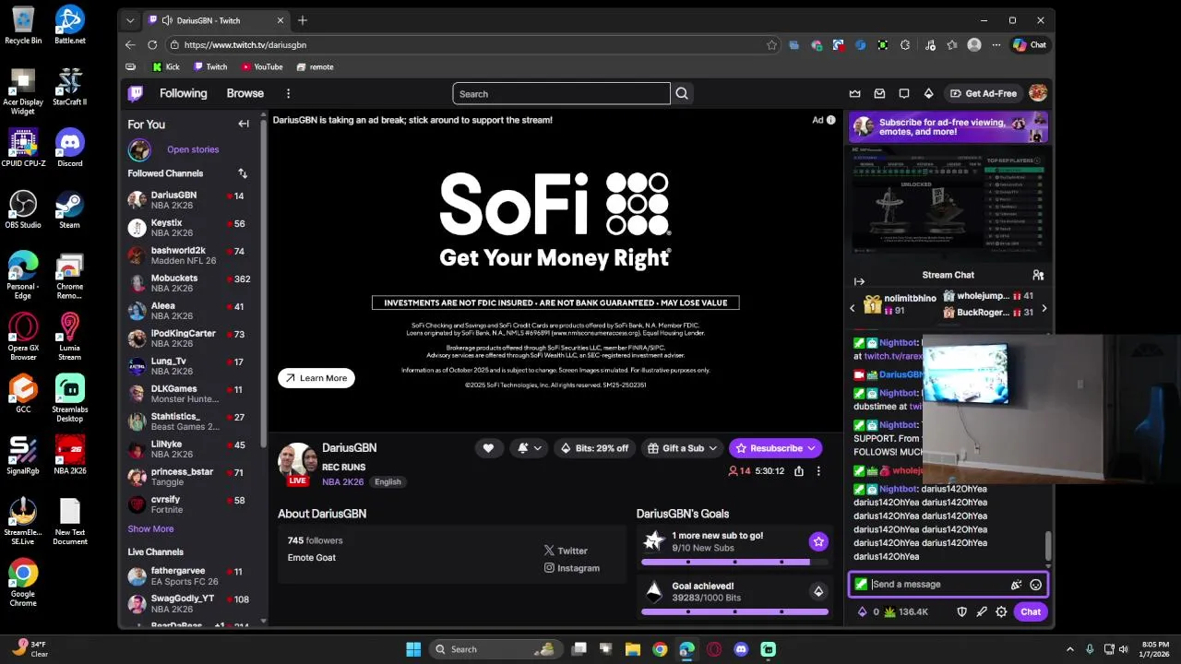Switch to the Following tab

click(183, 93)
